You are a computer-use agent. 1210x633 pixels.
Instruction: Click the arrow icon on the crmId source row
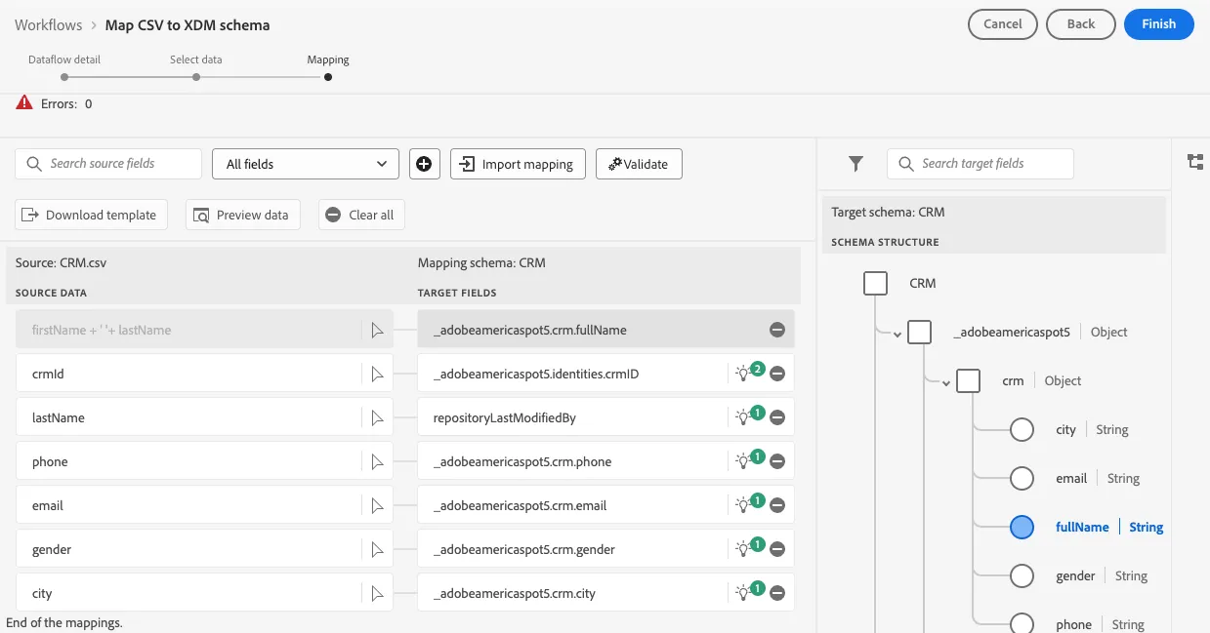377,374
